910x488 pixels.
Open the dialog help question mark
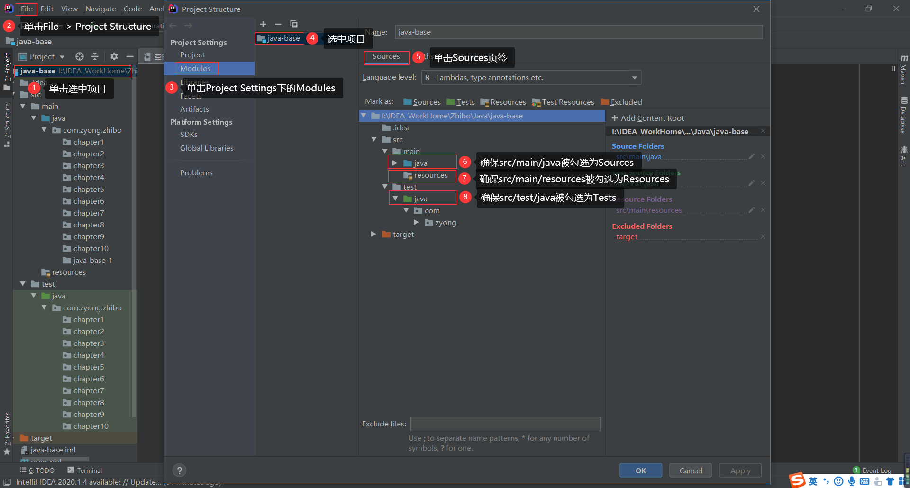tap(179, 470)
